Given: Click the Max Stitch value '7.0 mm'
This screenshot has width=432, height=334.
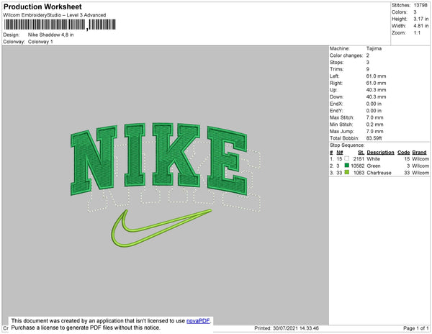Looking at the screenshot, I should [x=374, y=117].
